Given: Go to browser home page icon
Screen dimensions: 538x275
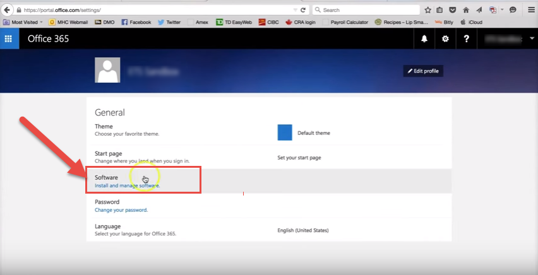Looking at the screenshot, I should (465, 10).
